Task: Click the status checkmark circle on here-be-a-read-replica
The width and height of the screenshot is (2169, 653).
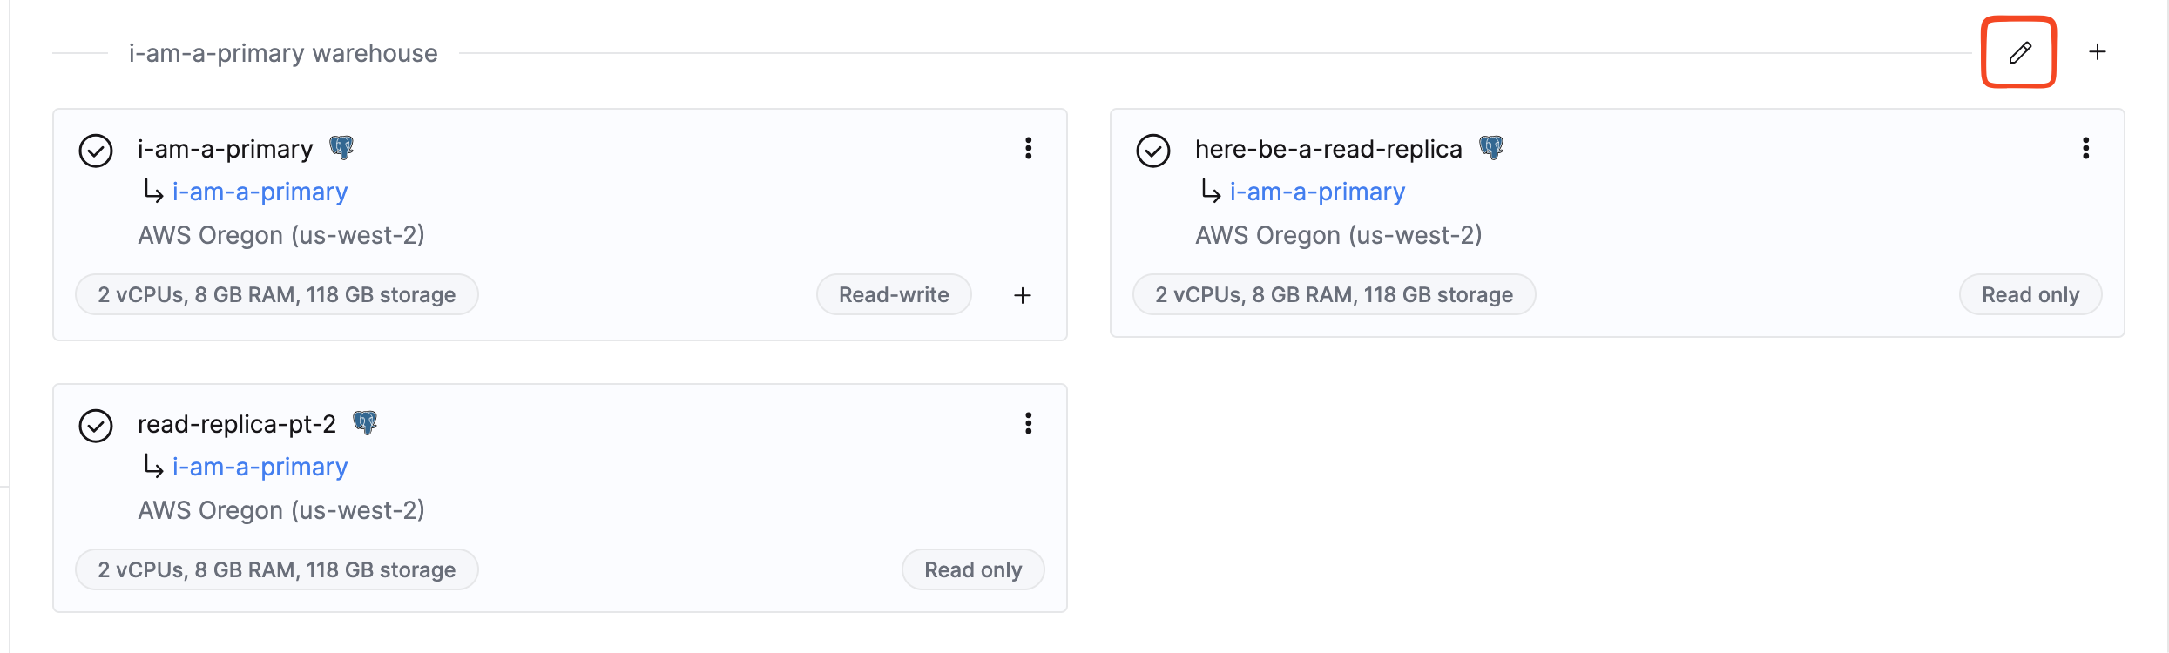Action: [x=1153, y=151]
